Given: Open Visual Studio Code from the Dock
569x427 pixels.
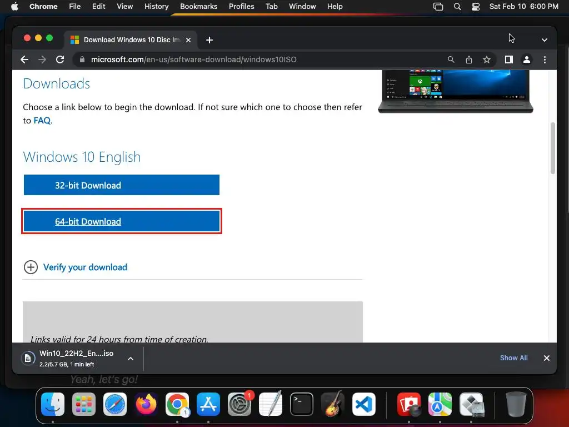Looking at the screenshot, I should click(364, 404).
